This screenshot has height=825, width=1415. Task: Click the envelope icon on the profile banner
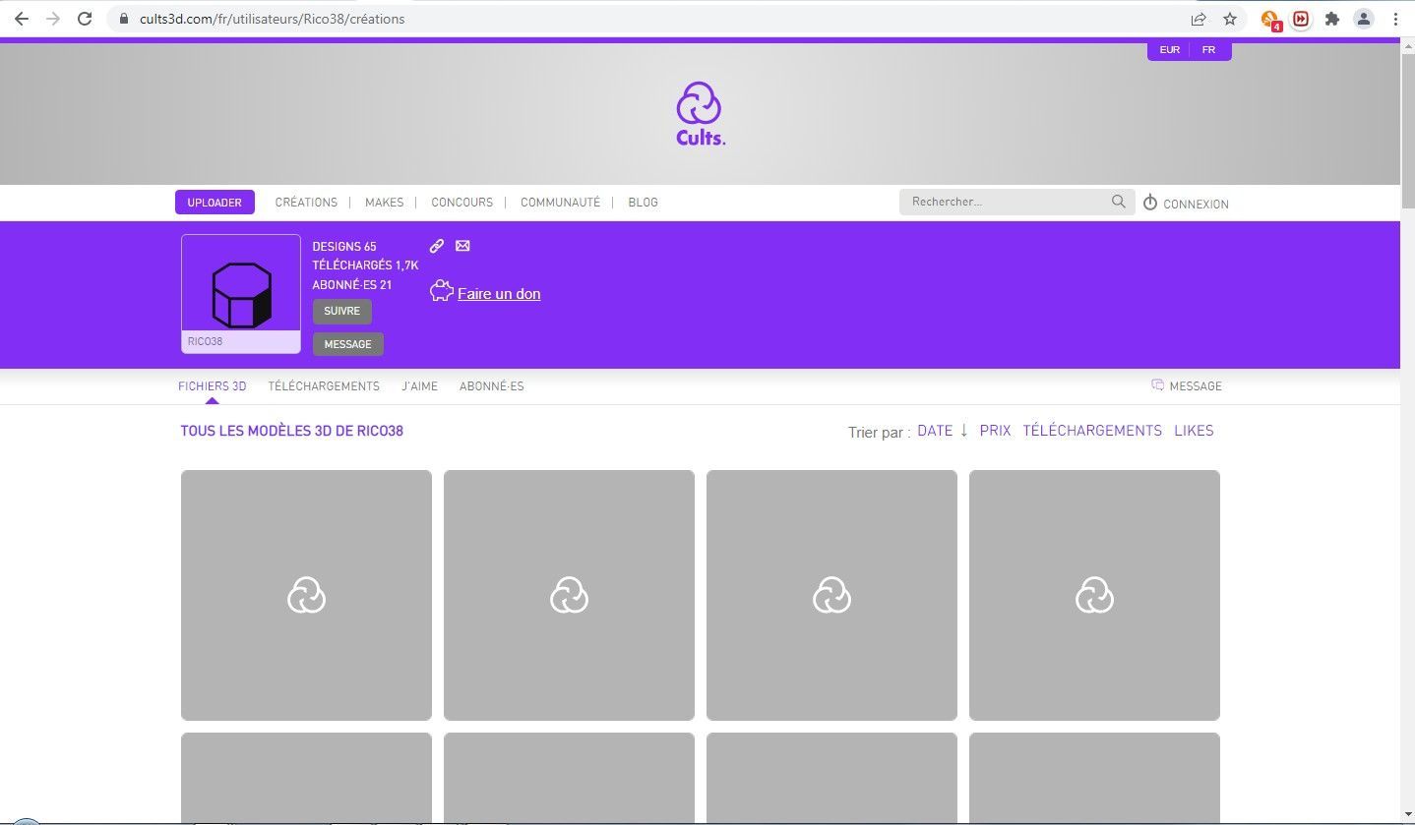click(x=462, y=246)
